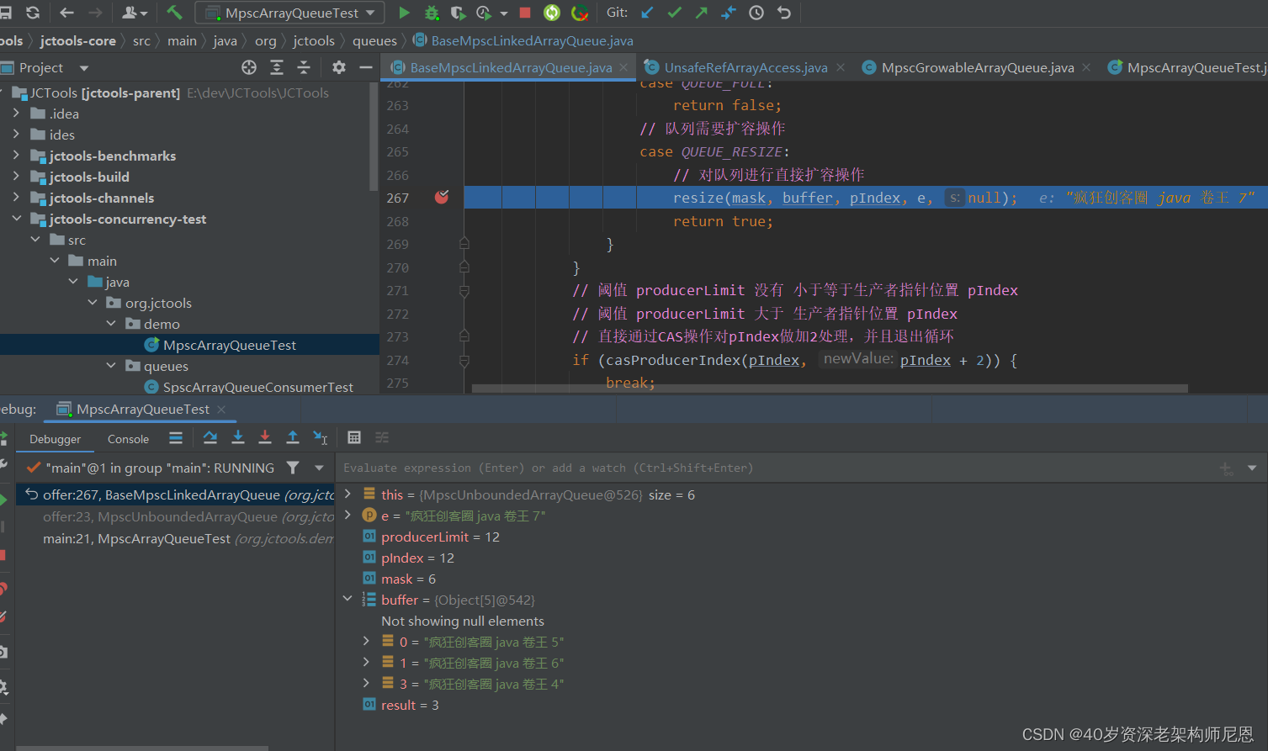Click queues in the breadcrumb path

click(374, 40)
